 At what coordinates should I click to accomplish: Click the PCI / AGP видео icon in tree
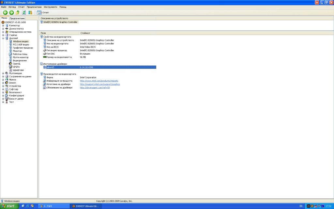tap(10, 44)
